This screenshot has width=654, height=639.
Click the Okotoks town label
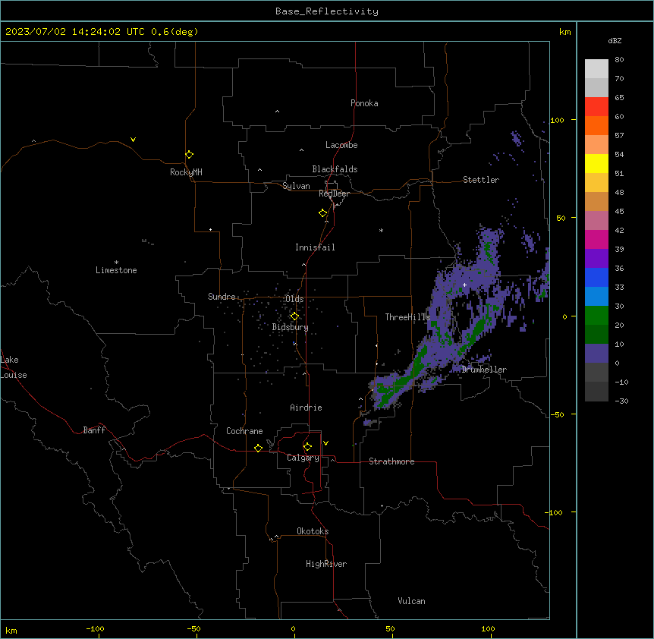coord(313,531)
